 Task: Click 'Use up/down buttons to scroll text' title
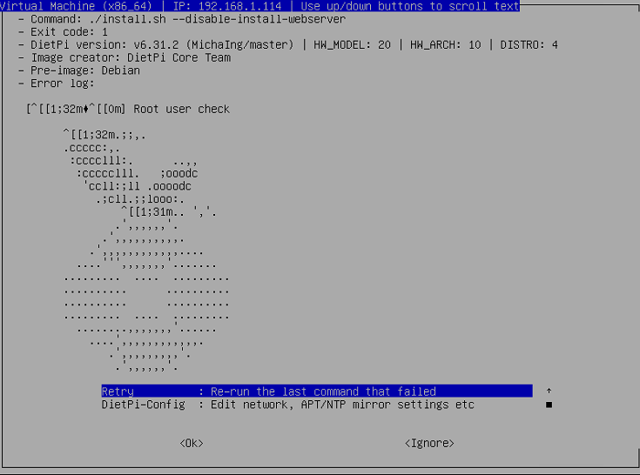[410, 6]
